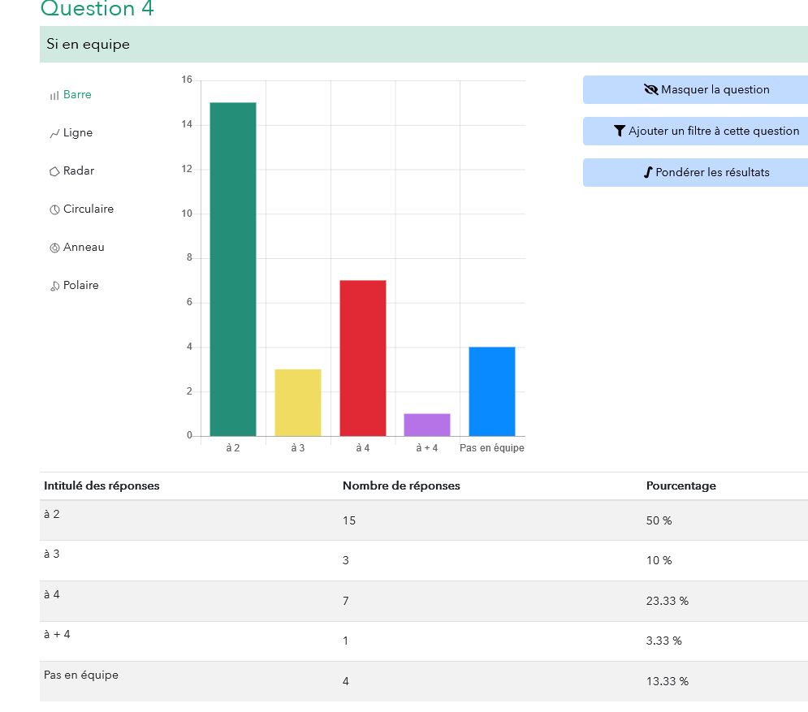The width and height of the screenshot is (808, 712).
Task: Select the Polaire chart icon
Action: [54, 286]
